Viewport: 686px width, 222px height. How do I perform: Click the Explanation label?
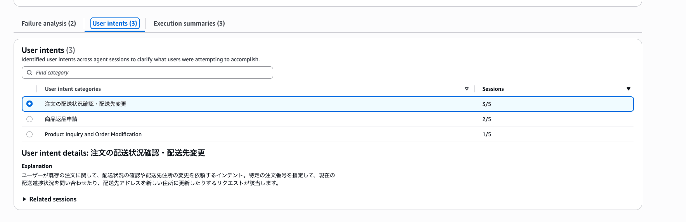click(x=37, y=166)
